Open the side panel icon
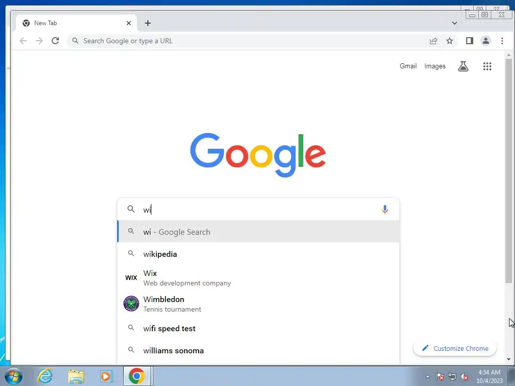The image size is (515, 386). coord(469,41)
